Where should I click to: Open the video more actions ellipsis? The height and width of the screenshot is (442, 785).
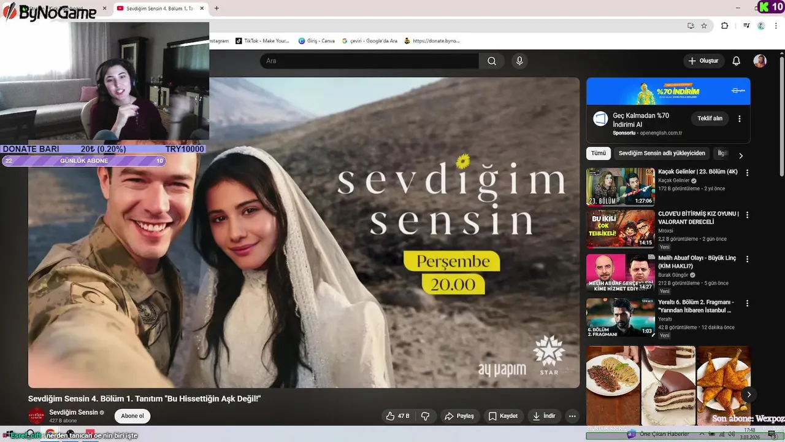(x=572, y=416)
